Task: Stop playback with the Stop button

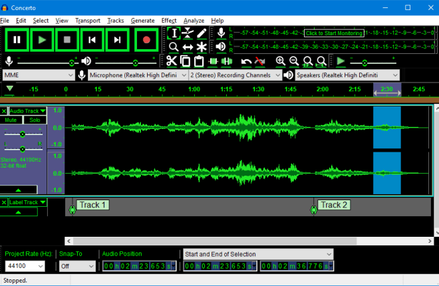Action: pyautogui.click(x=67, y=40)
